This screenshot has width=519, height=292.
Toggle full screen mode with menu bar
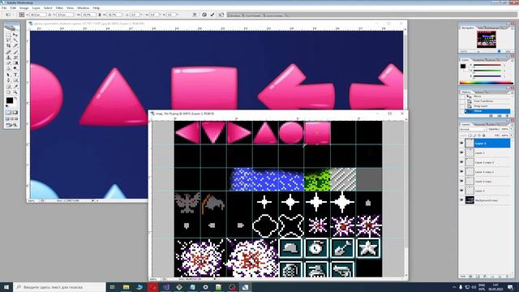point(12,119)
